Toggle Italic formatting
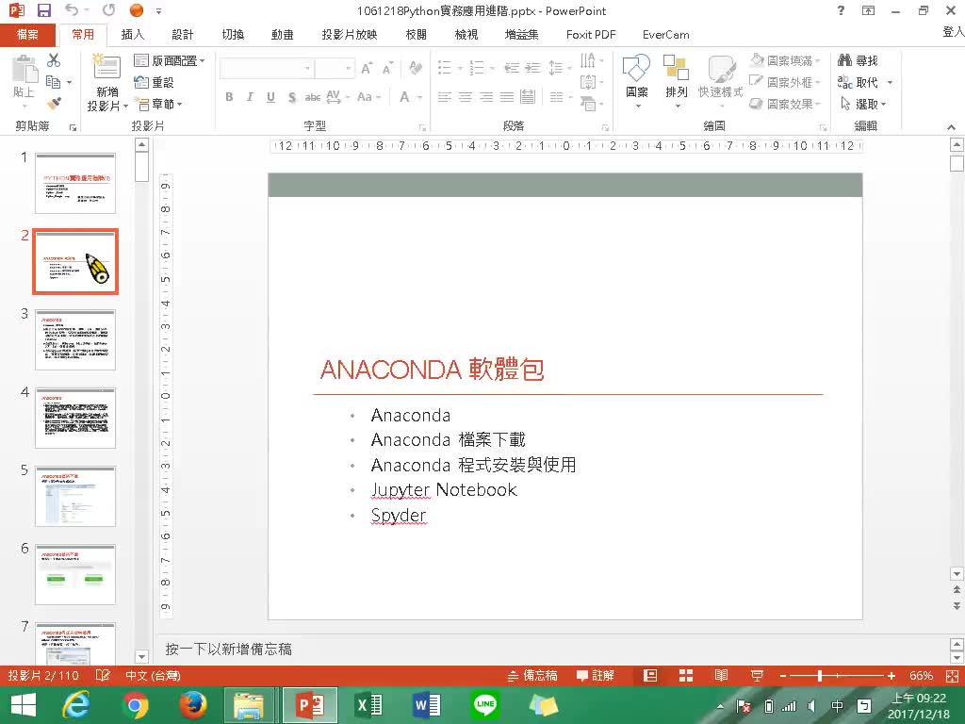 click(250, 97)
